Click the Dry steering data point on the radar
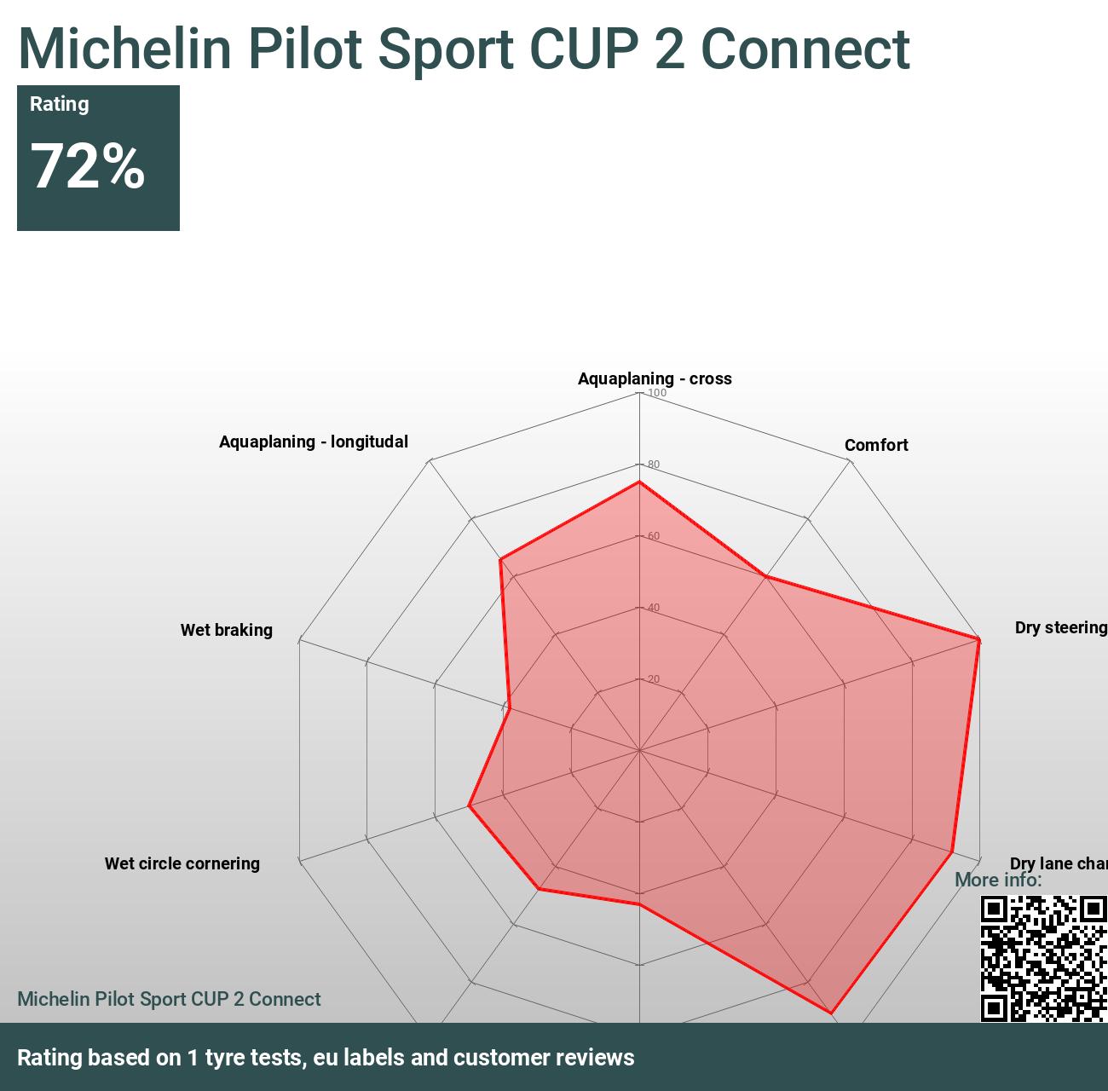 pyautogui.click(x=978, y=639)
